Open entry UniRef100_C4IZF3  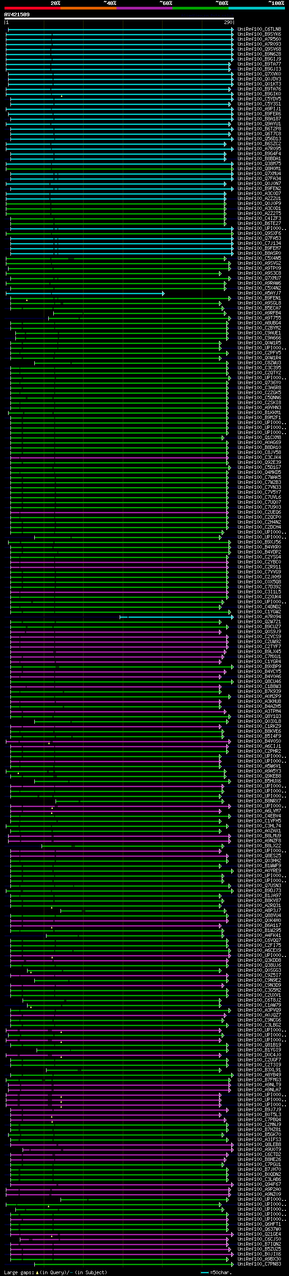259,219
